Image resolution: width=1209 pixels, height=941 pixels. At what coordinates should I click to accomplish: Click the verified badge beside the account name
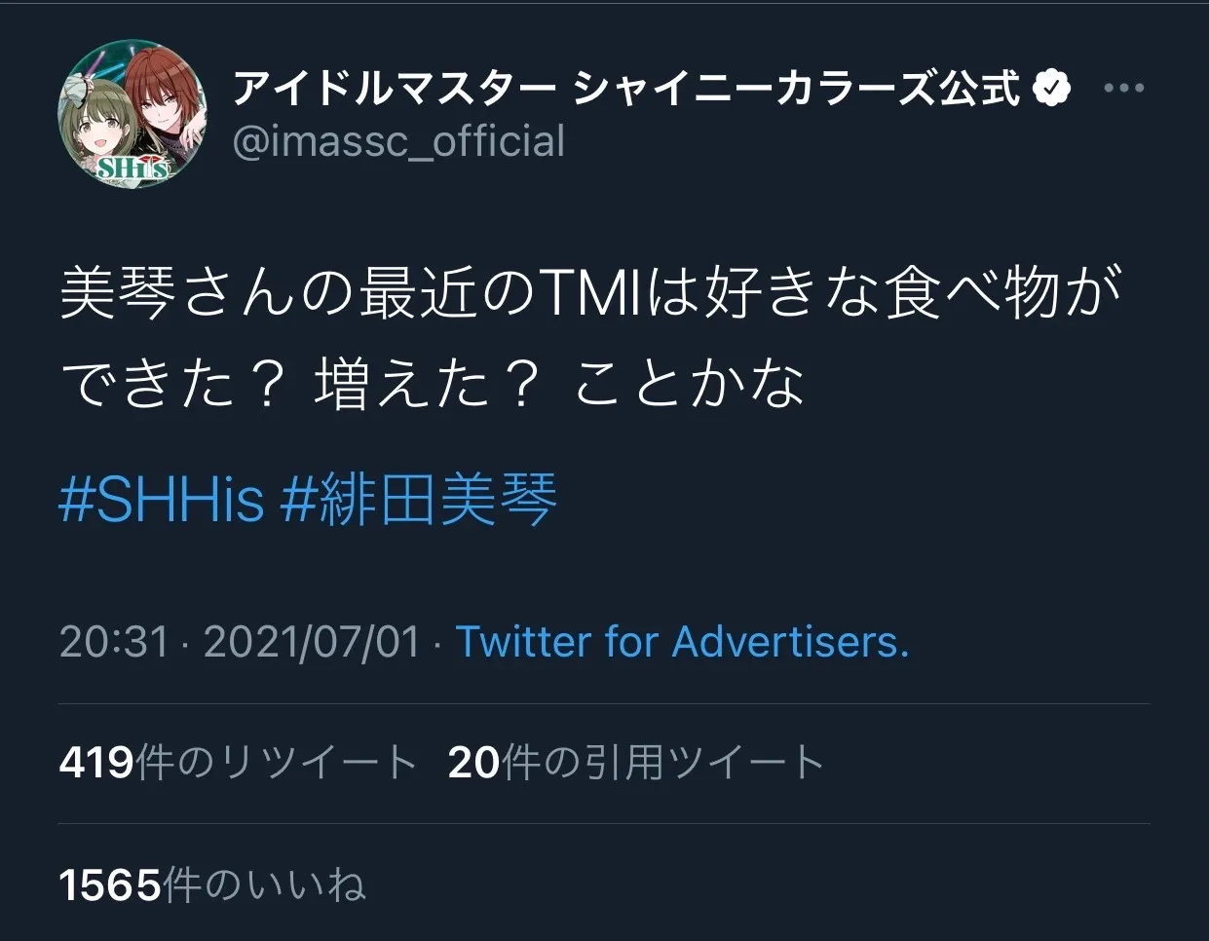(x=1050, y=89)
